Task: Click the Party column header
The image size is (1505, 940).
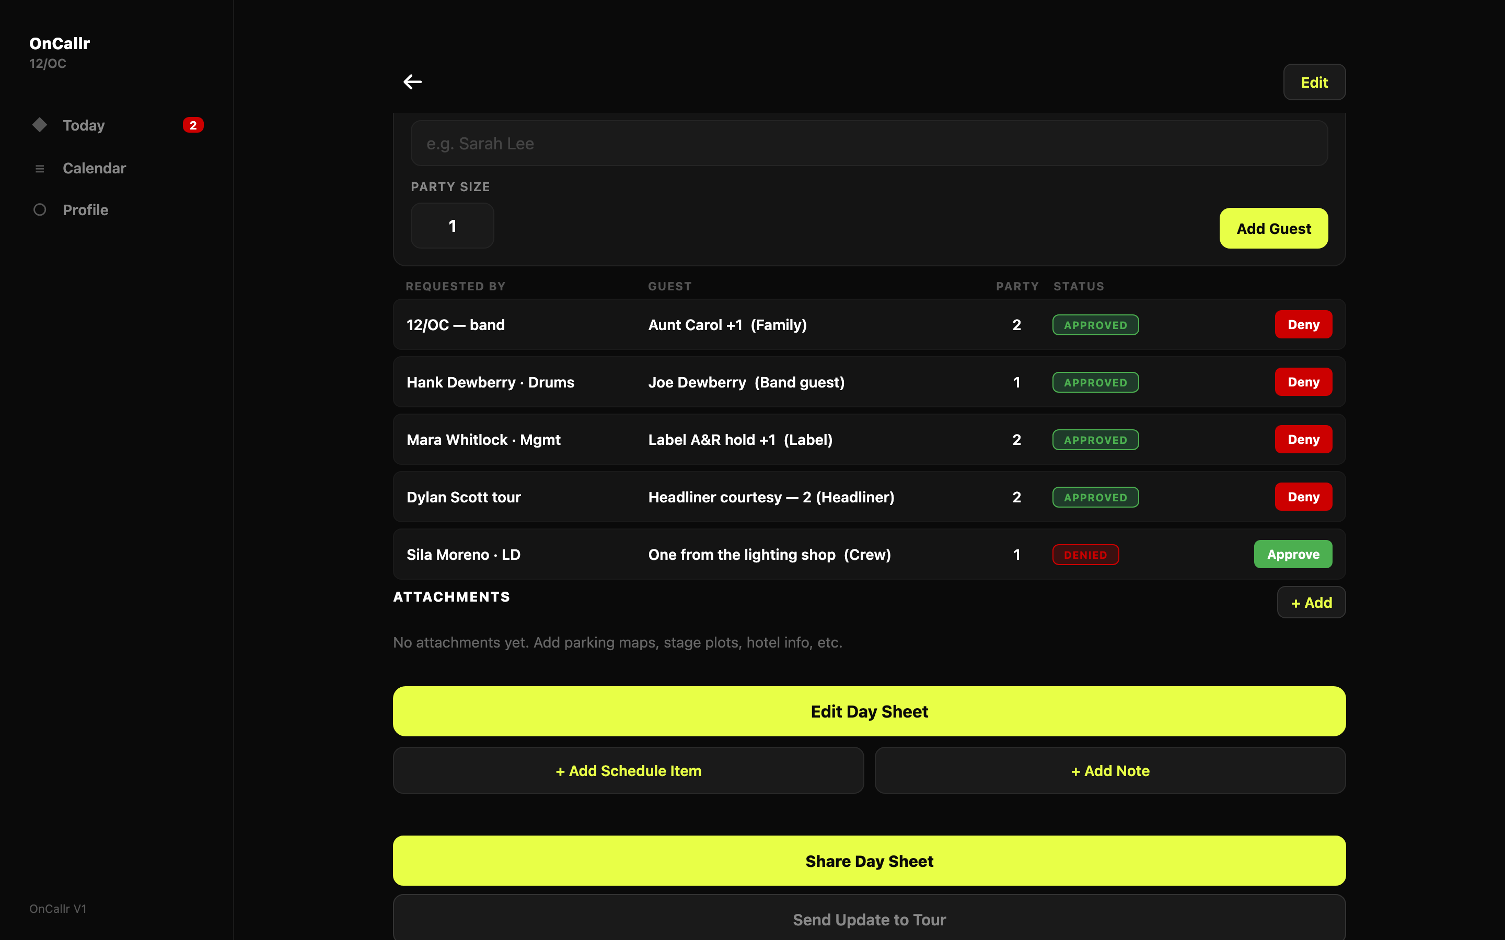Action: pos(1017,286)
